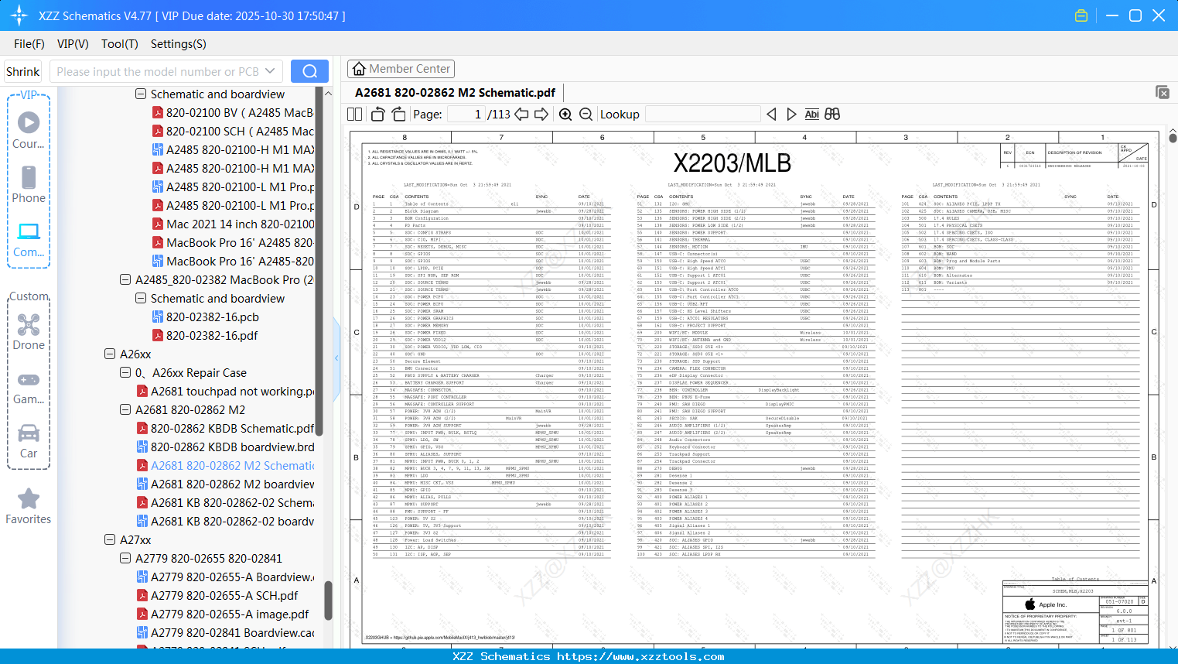
Task: Open Favorites star in sidebar
Action: 29,506
